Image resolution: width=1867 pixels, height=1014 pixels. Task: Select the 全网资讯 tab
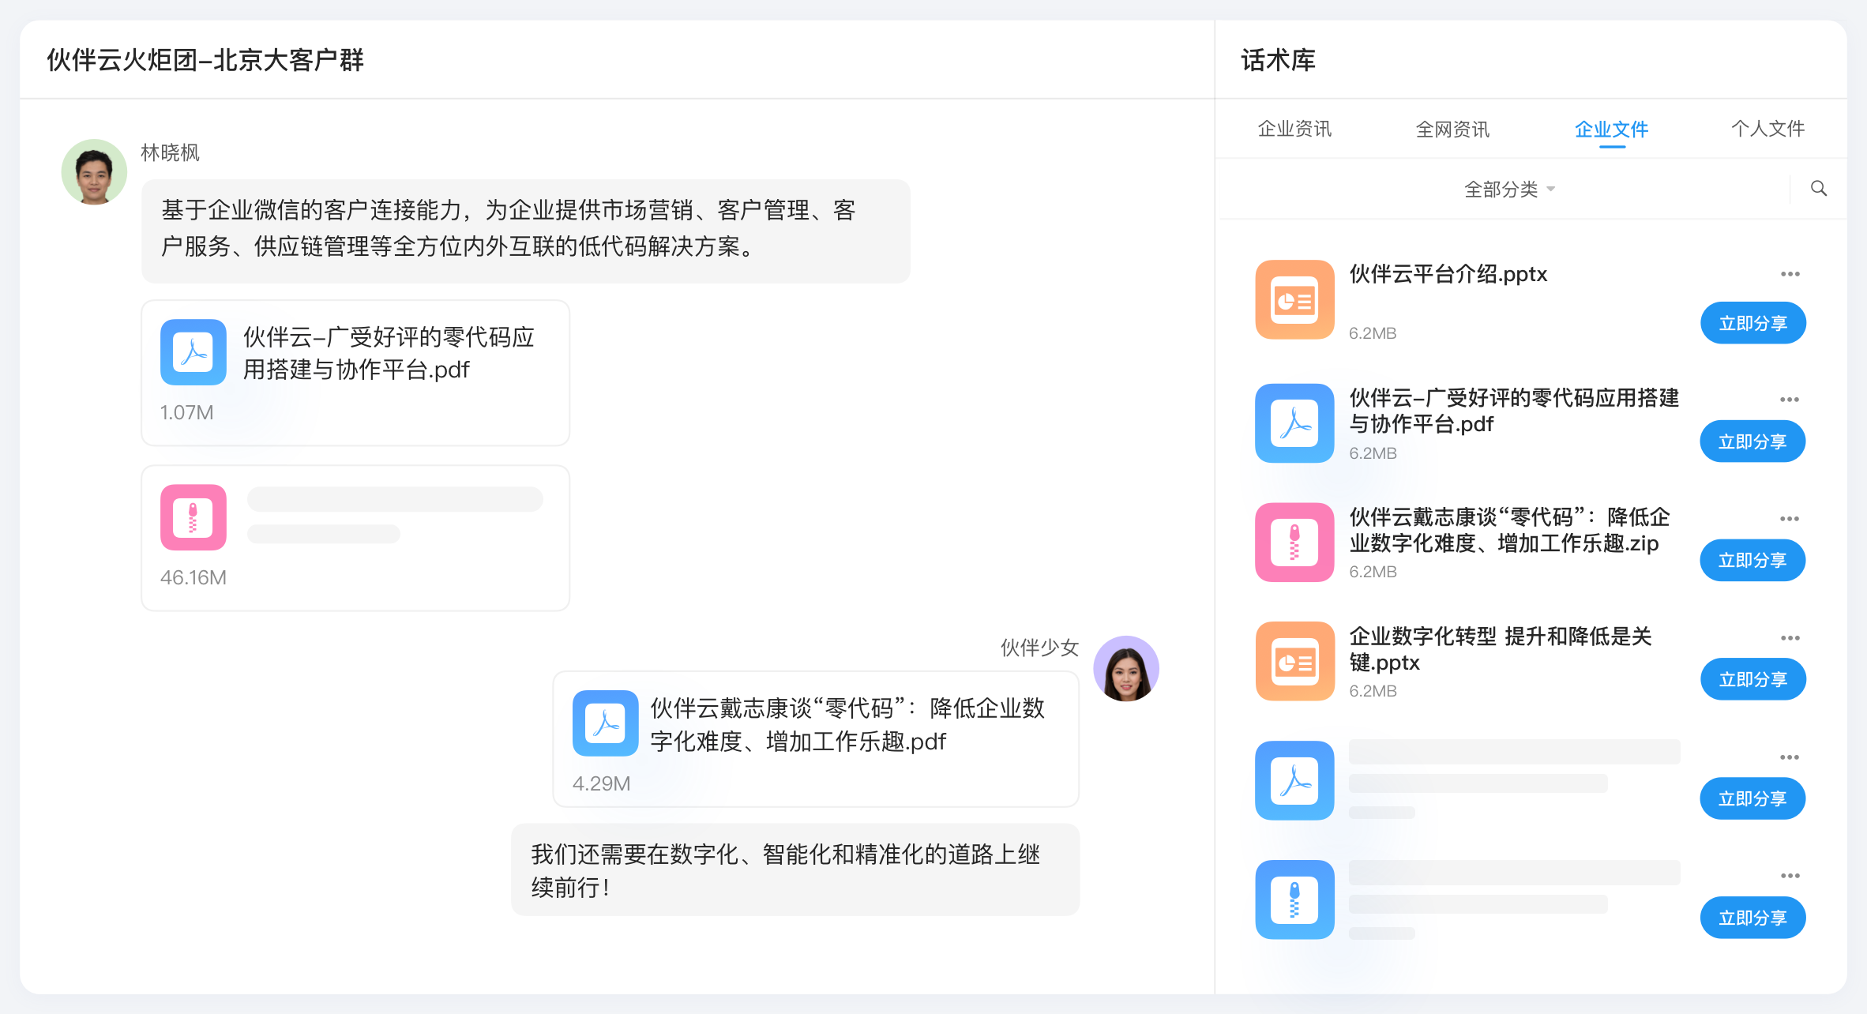[x=1452, y=129]
